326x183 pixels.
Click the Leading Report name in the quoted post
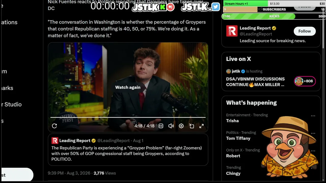(75, 141)
